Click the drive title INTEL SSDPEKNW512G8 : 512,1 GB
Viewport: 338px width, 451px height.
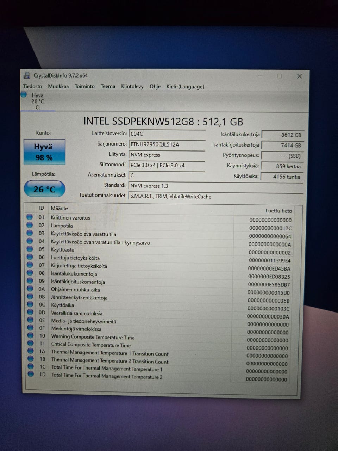163,122
